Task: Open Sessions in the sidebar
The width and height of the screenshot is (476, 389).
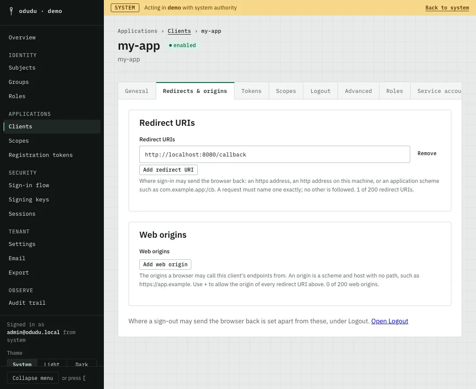Action: click(52, 214)
